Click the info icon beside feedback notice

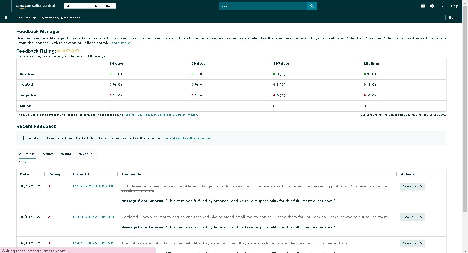[23, 138]
